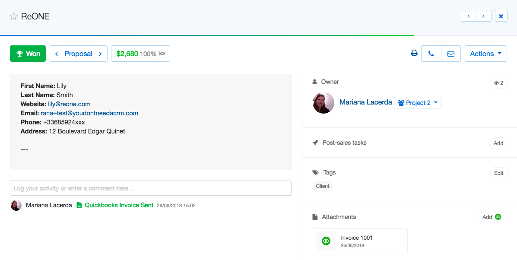This screenshot has height=260, width=517.
Task: Toggle the eye viewers badge
Action: pos(498,83)
